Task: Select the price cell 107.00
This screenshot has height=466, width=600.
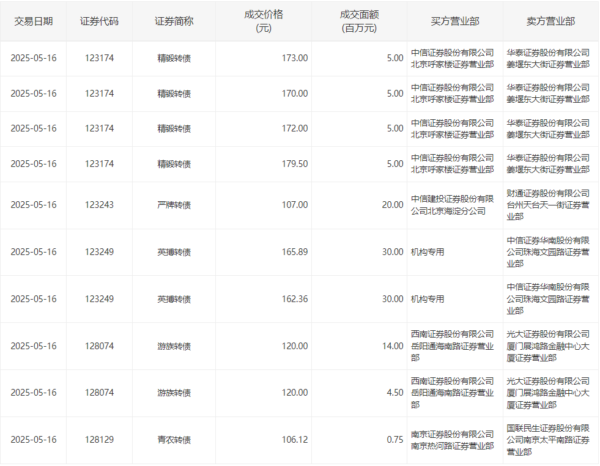Action: (295, 205)
